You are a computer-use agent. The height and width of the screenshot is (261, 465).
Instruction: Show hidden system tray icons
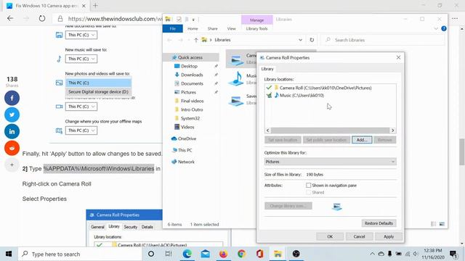(372, 254)
